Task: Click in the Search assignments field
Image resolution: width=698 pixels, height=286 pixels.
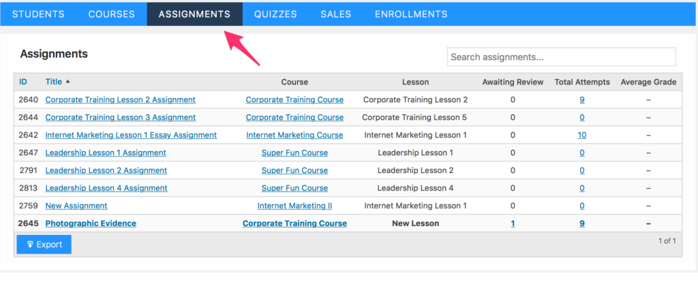Action: [561, 57]
